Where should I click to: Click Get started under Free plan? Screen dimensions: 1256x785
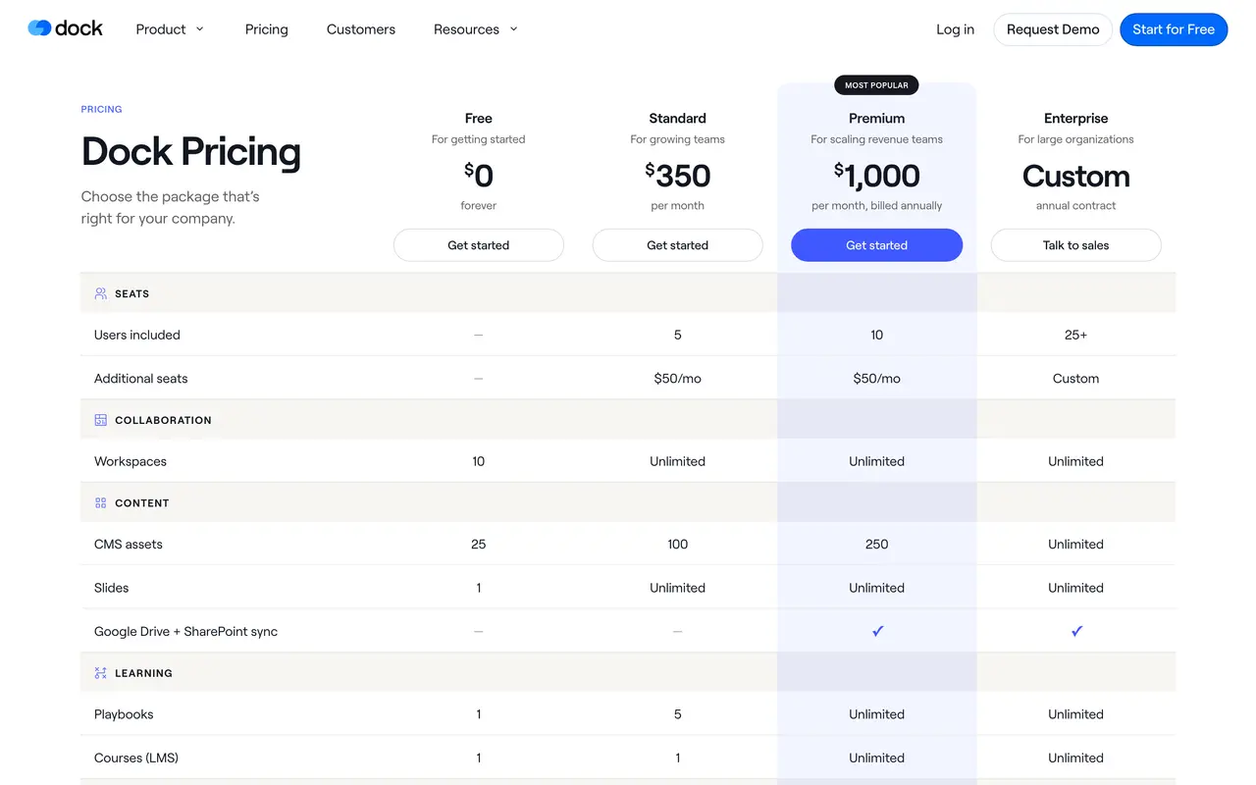479,245
